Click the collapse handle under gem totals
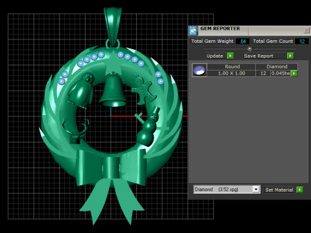Viewport: 311px width, 233px height. tap(249, 49)
